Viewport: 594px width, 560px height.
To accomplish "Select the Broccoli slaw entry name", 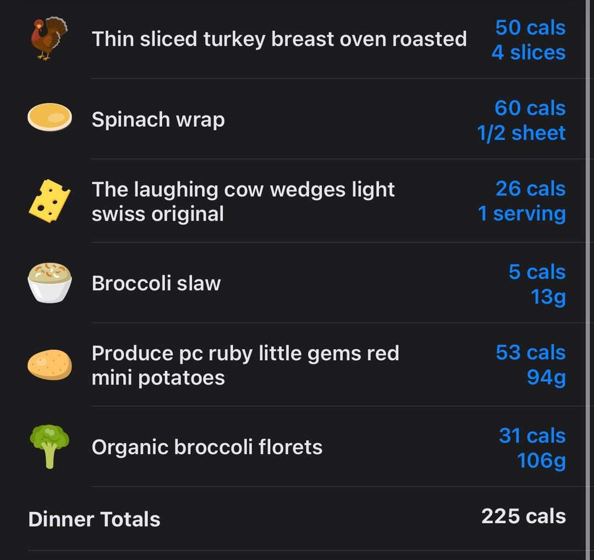I will 156,283.
